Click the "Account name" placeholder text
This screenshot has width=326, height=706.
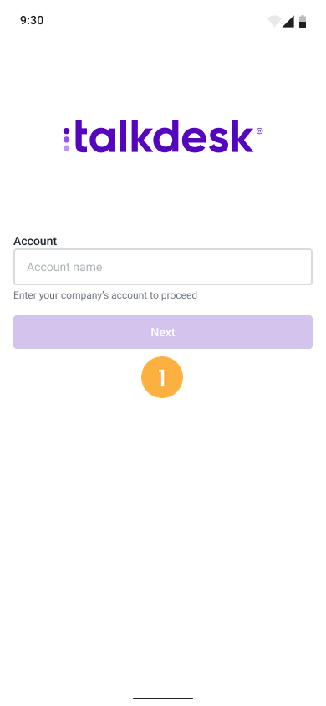pyautogui.click(x=64, y=267)
